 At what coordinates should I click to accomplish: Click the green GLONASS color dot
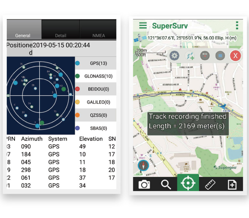78,76
